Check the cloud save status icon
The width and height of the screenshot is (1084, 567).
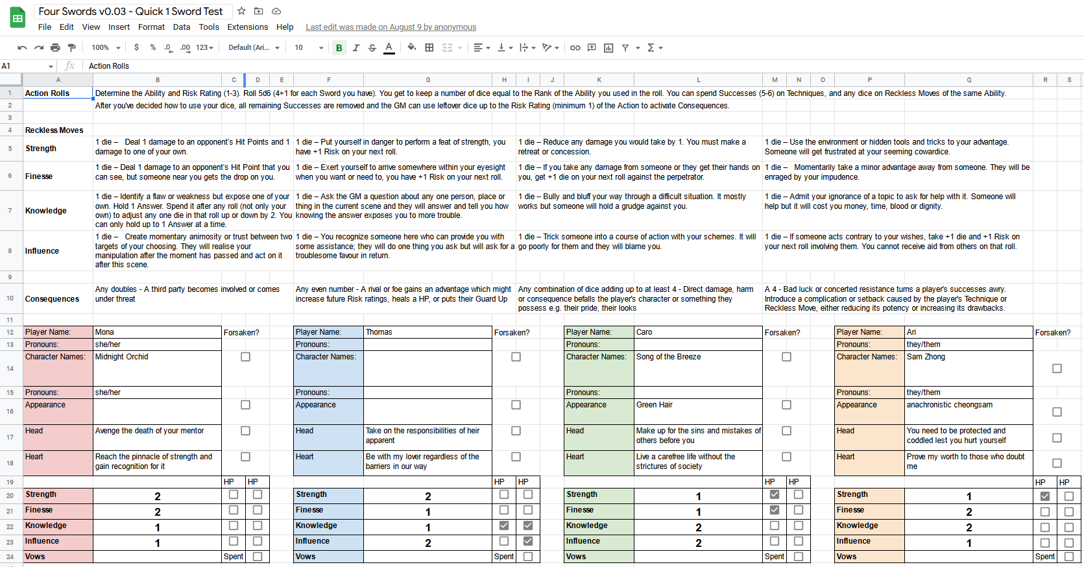click(x=276, y=11)
